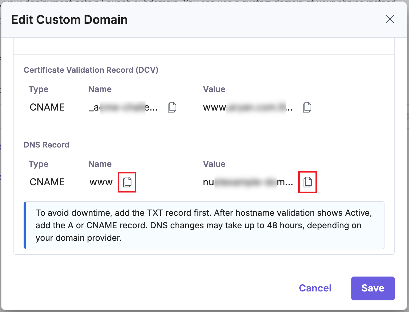Click the Edit Custom Domain title

pyautogui.click(x=70, y=19)
